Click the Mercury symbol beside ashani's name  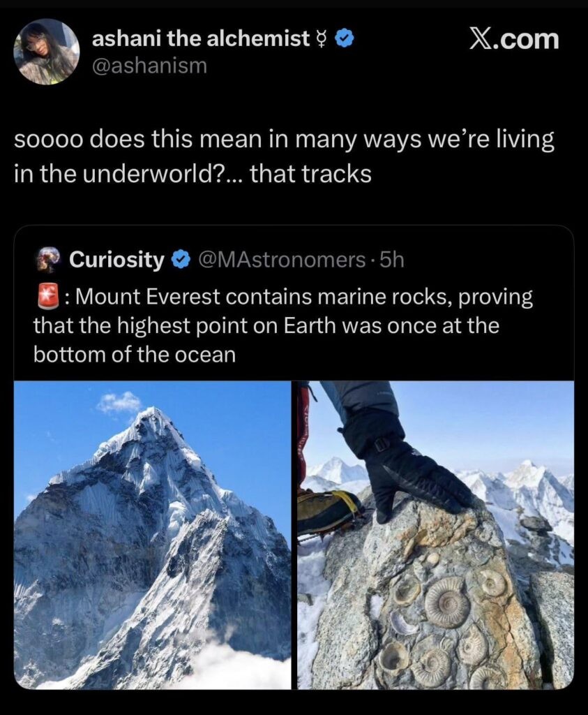tap(322, 40)
